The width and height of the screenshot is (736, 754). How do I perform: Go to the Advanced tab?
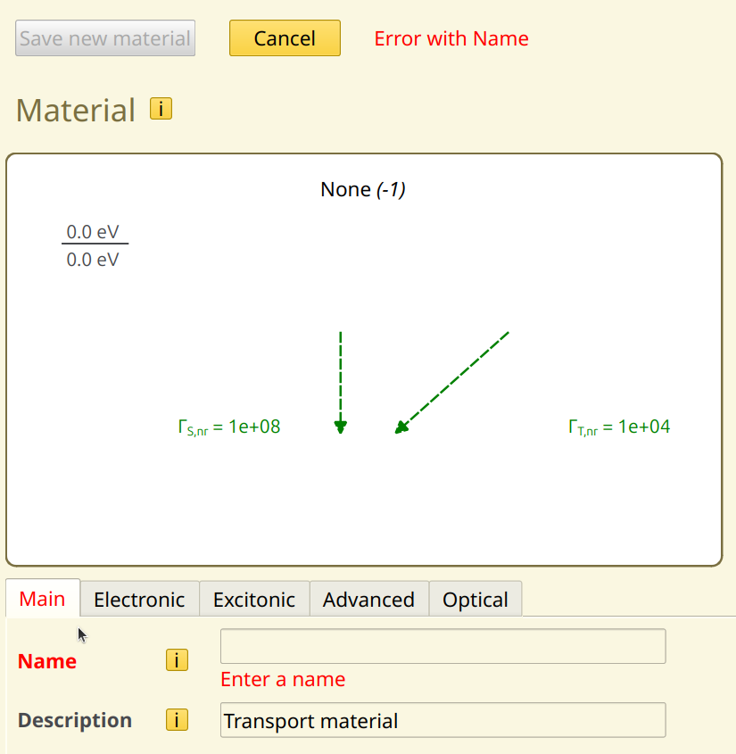point(368,600)
